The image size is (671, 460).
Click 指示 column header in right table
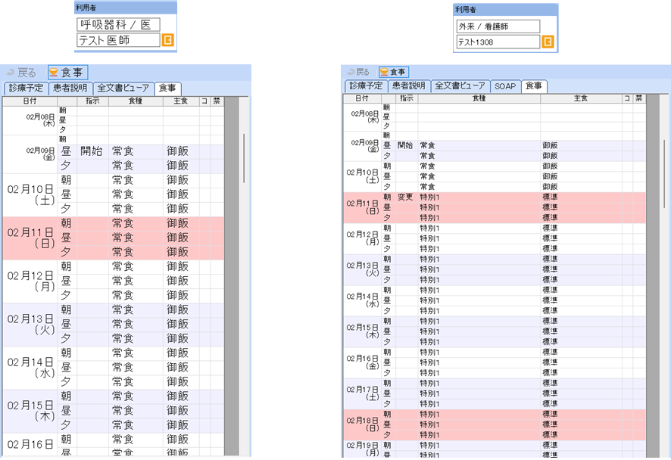point(407,98)
